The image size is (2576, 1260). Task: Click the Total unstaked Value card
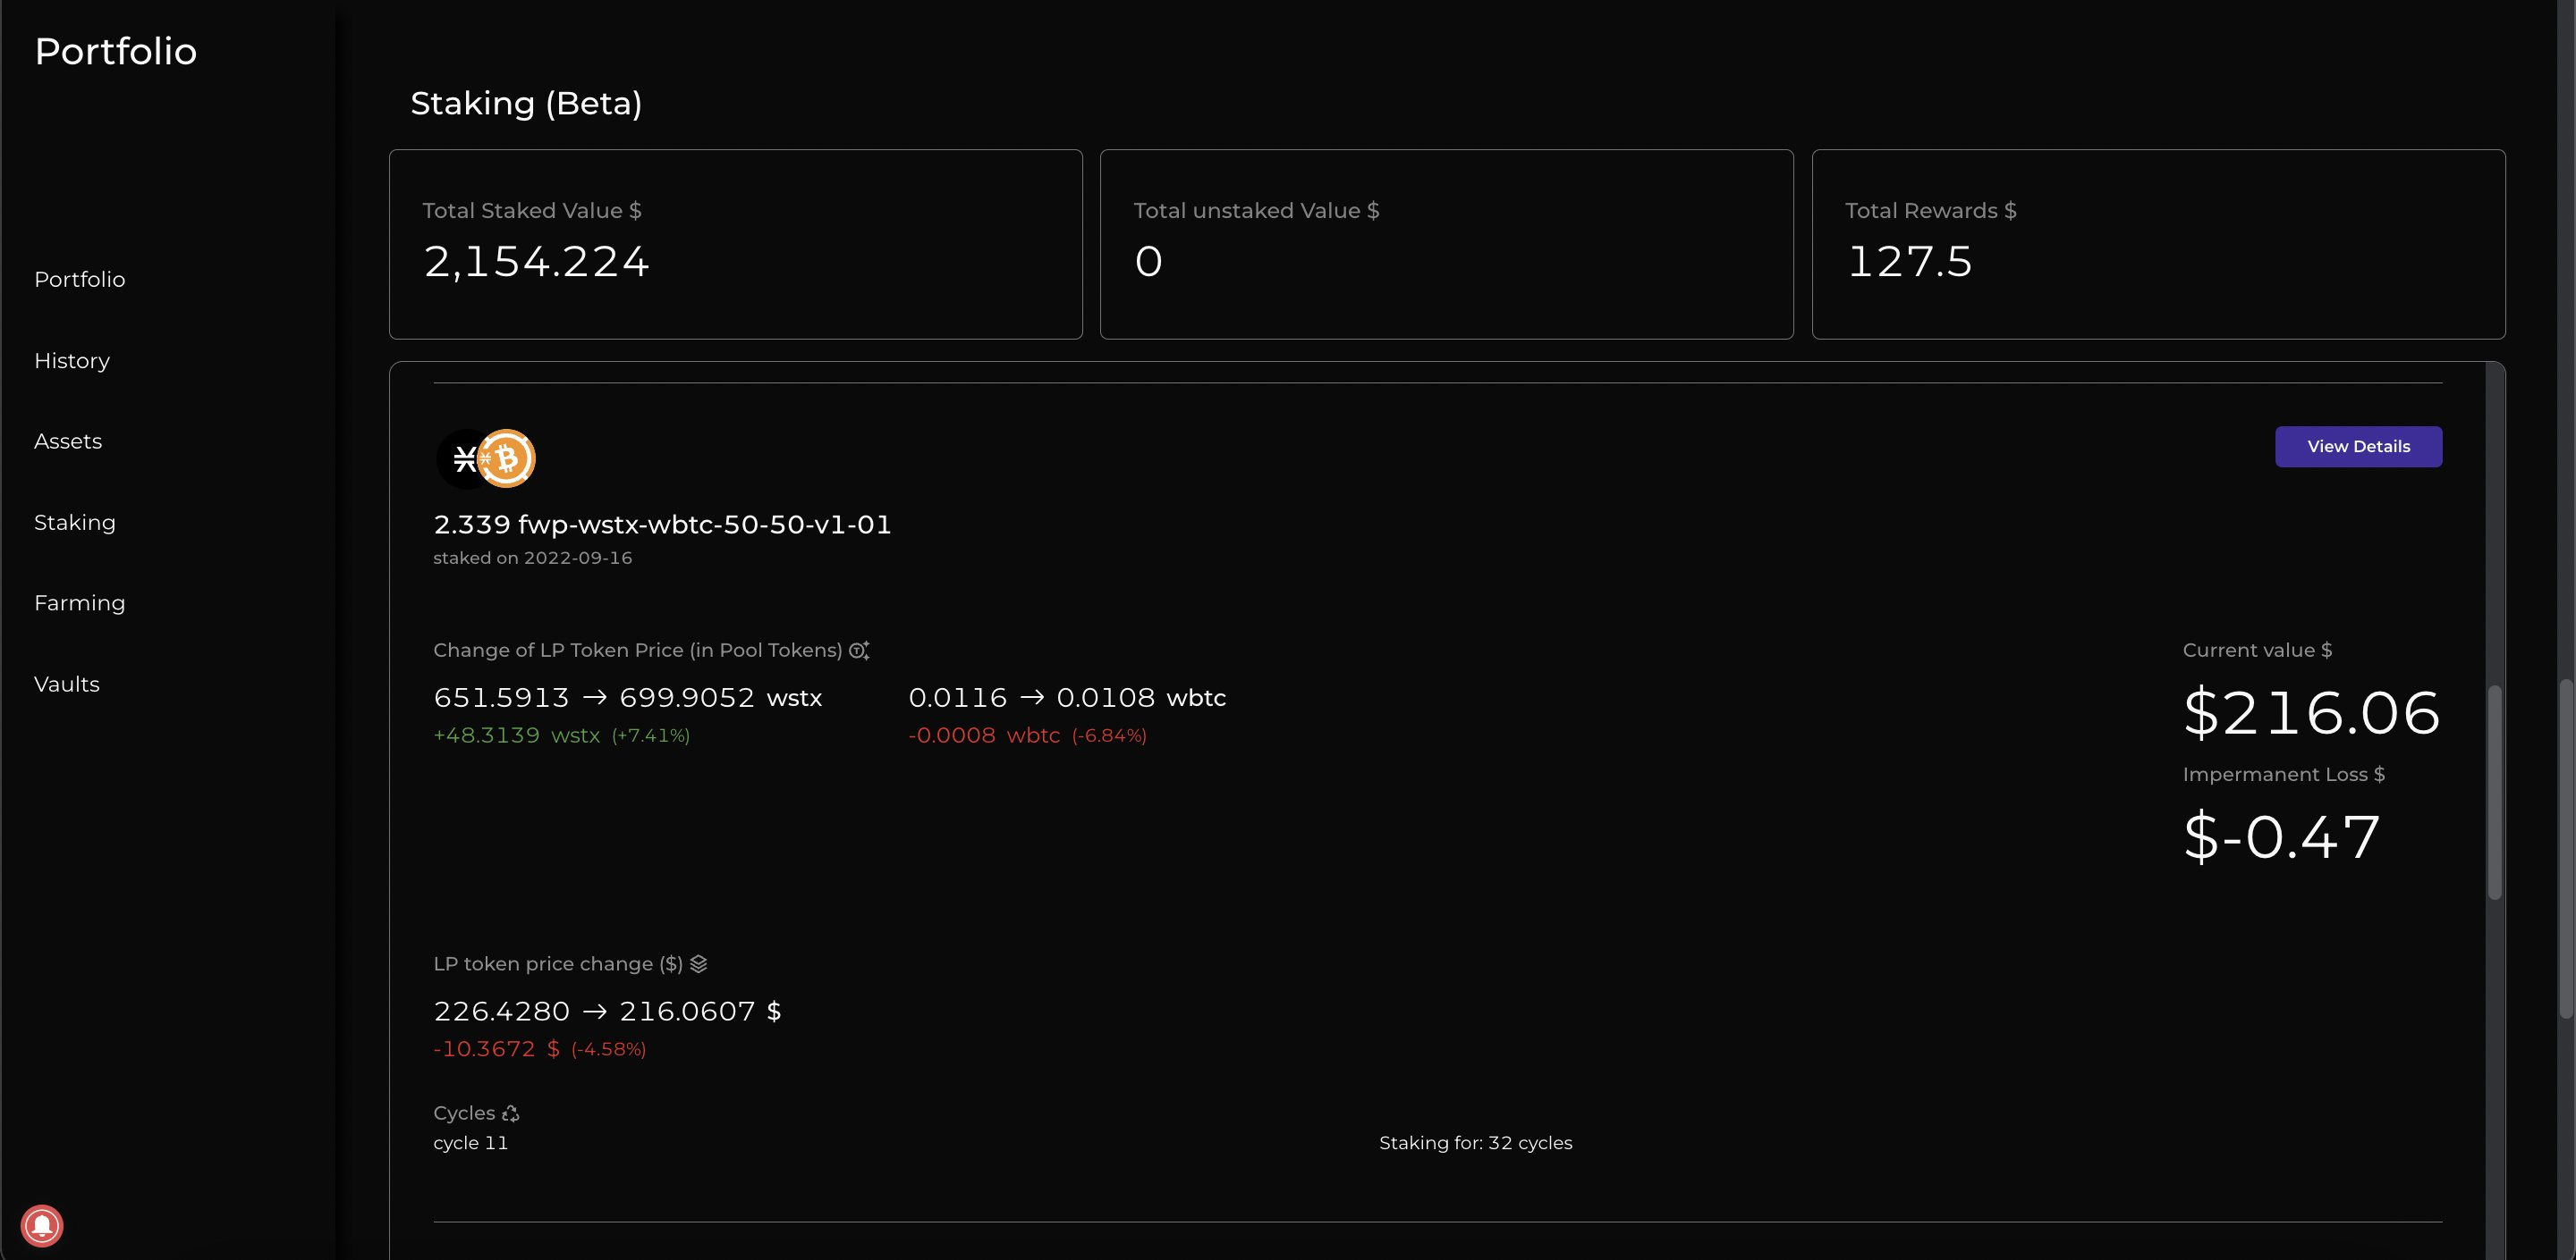tap(1446, 244)
